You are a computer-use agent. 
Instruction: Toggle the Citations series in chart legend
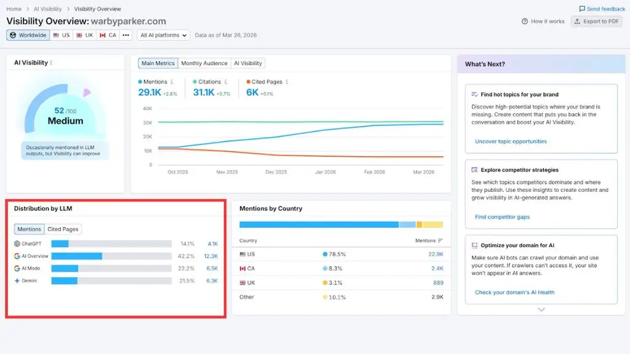point(207,82)
